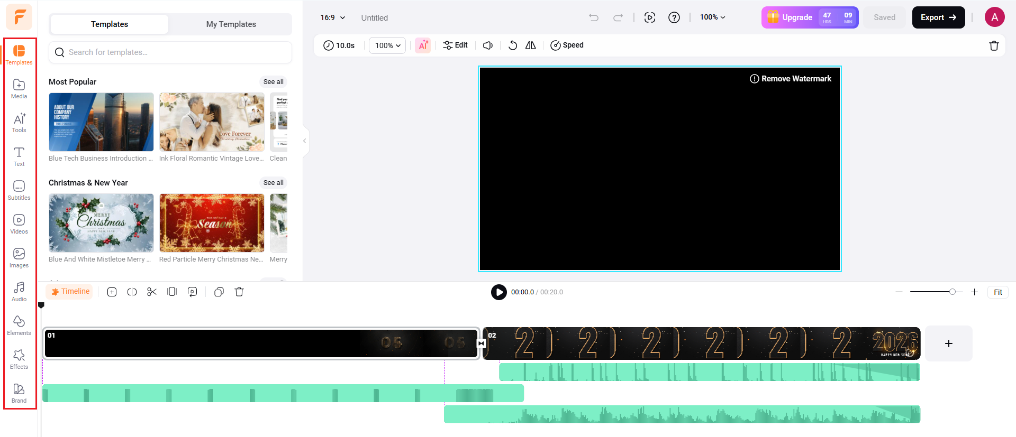Open the Videos stock panel
The height and width of the screenshot is (437, 1016).
(x=19, y=224)
